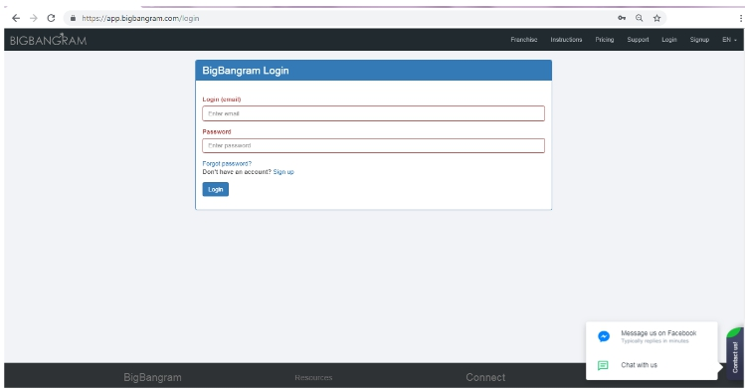Open the Support menu item

click(x=638, y=40)
